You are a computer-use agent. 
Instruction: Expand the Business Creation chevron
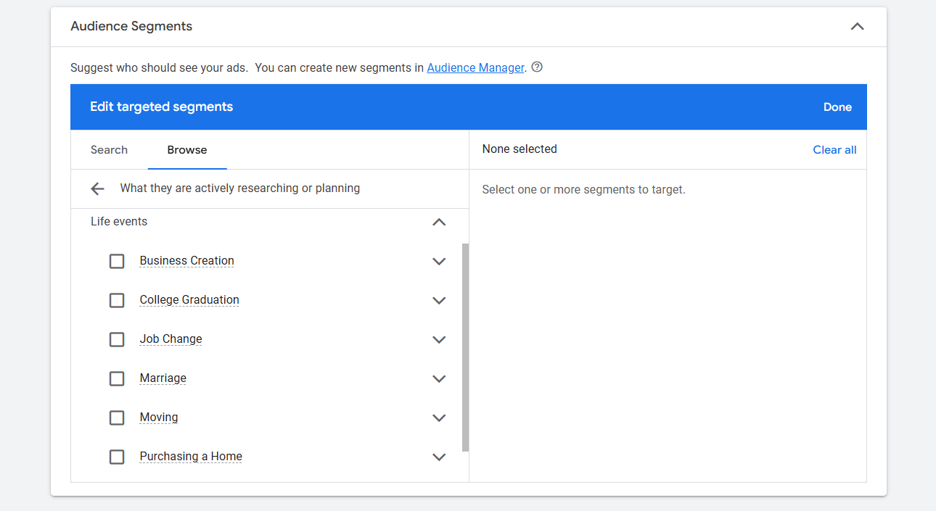coord(439,261)
